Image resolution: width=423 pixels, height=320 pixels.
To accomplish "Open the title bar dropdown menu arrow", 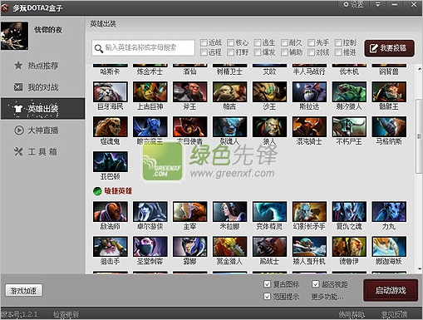I will click(x=377, y=4).
